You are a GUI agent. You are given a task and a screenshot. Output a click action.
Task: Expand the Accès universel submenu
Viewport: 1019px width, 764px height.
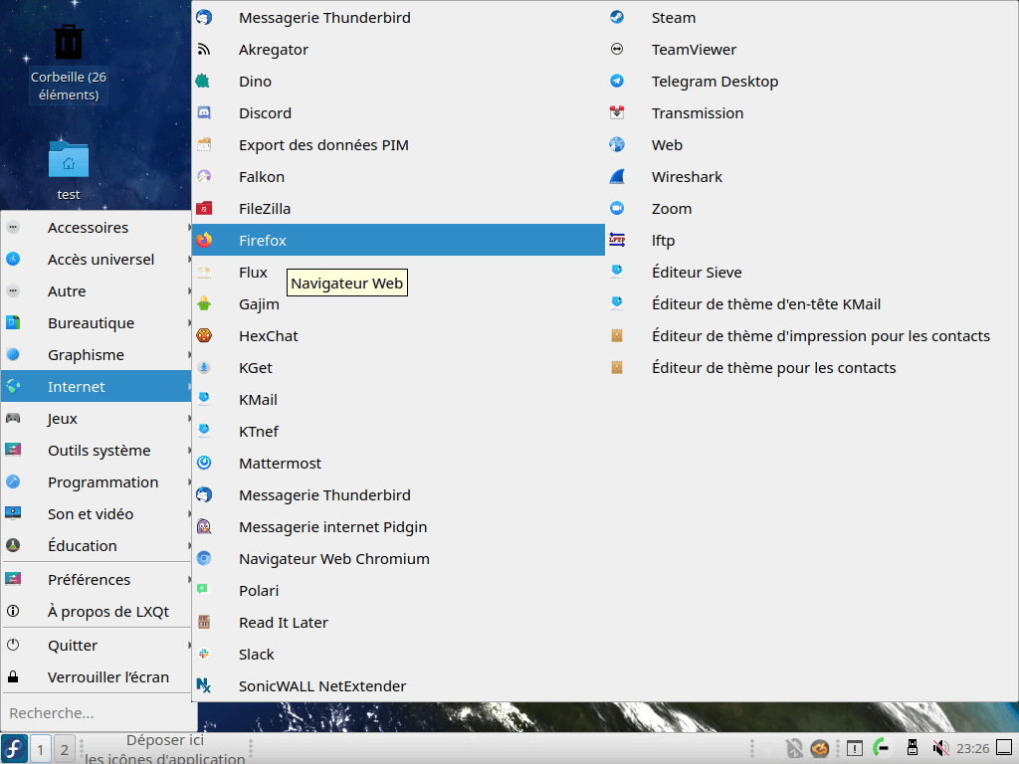pyautogui.click(x=97, y=260)
